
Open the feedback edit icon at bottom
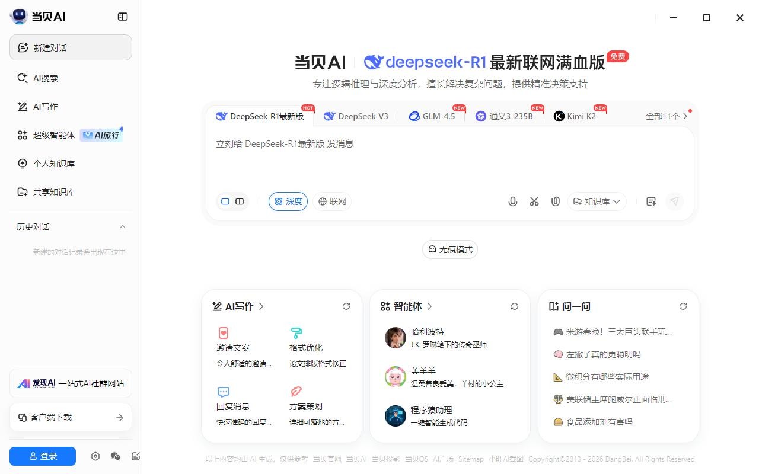tap(136, 456)
